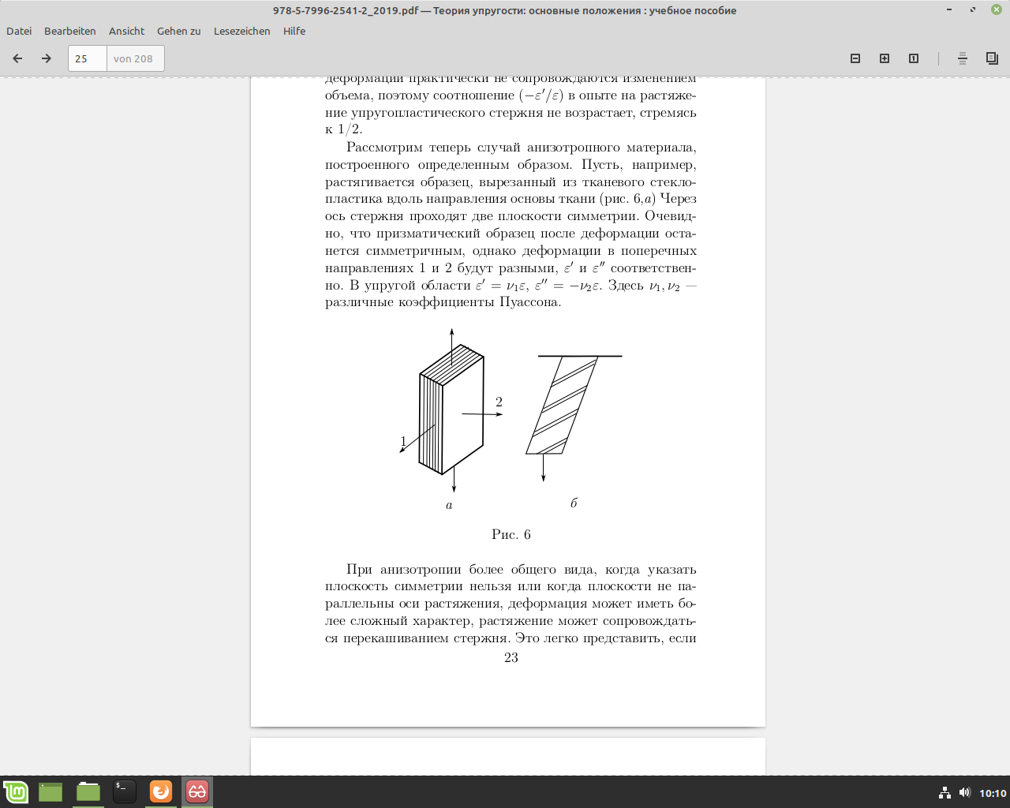Viewport: 1010px width, 808px height.
Task: Open the Gehen zu menu
Action: coord(179,31)
